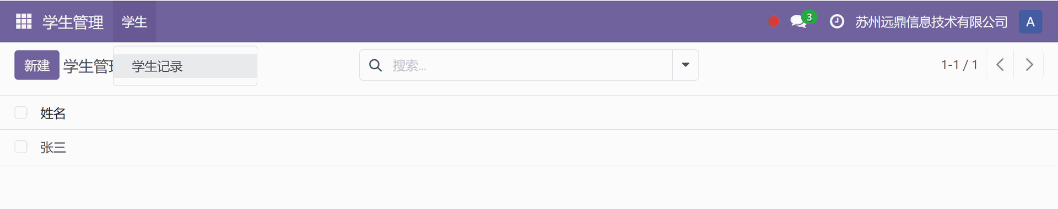This screenshot has width=1058, height=209.
Task: Click the search magnifier icon
Action: pyautogui.click(x=375, y=65)
